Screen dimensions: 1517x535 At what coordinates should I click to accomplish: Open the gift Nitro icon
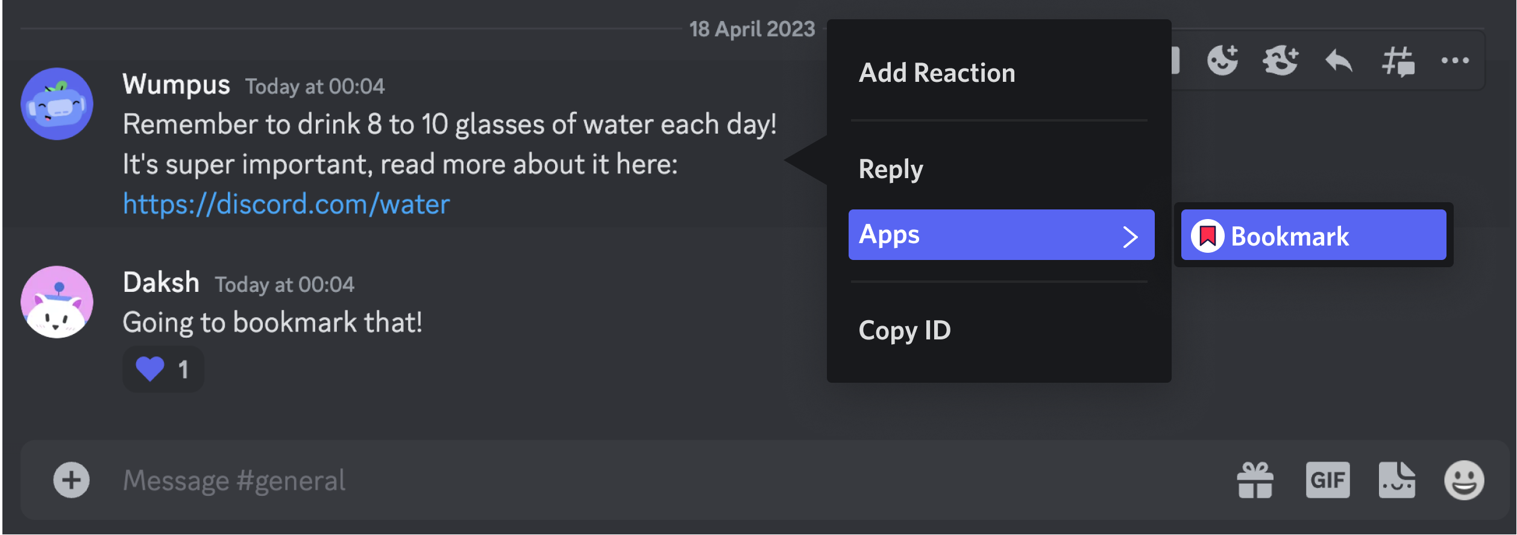pos(1255,480)
